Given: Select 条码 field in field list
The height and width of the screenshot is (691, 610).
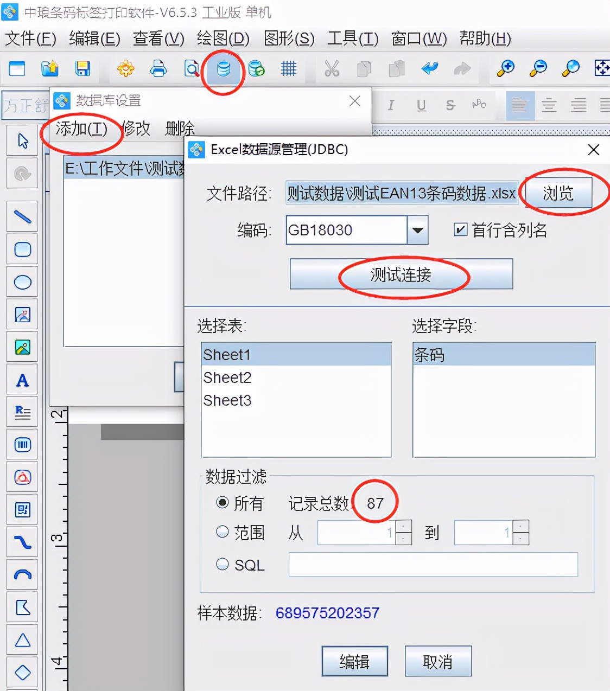Looking at the screenshot, I should tap(504, 355).
